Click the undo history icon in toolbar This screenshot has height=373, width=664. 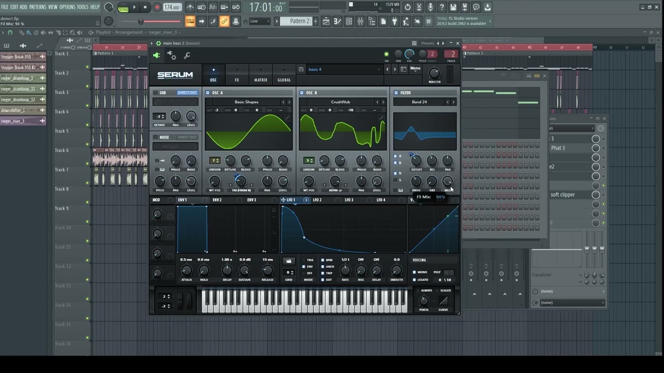tap(408, 7)
